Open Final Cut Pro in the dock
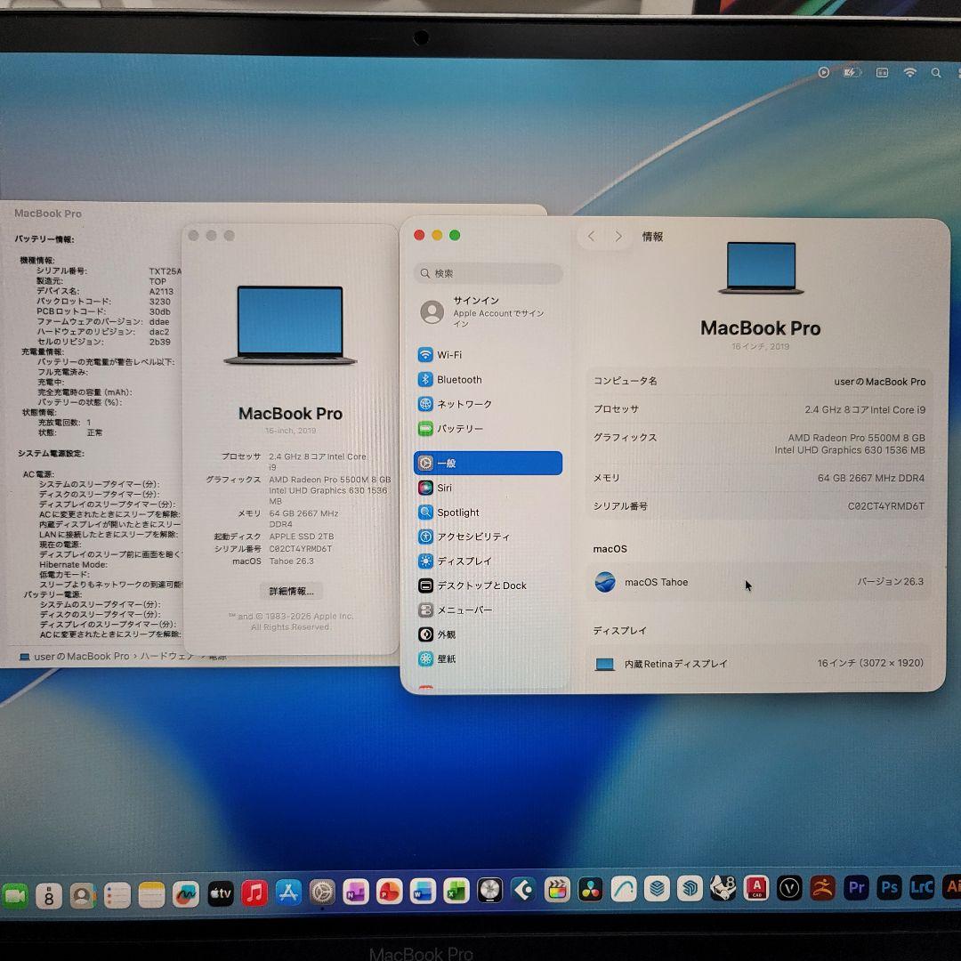This screenshot has height=961, width=961. click(556, 889)
